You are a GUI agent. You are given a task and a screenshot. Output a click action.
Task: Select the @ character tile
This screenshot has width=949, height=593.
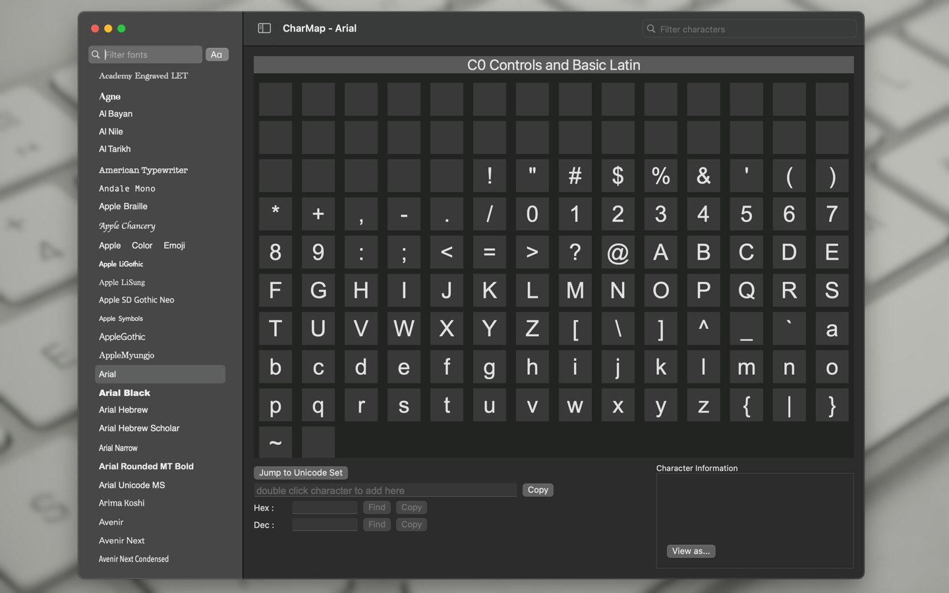pos(618,252)
